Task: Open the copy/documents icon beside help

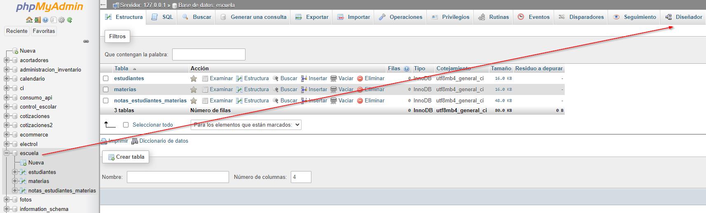Action: (x=53, y=20)
